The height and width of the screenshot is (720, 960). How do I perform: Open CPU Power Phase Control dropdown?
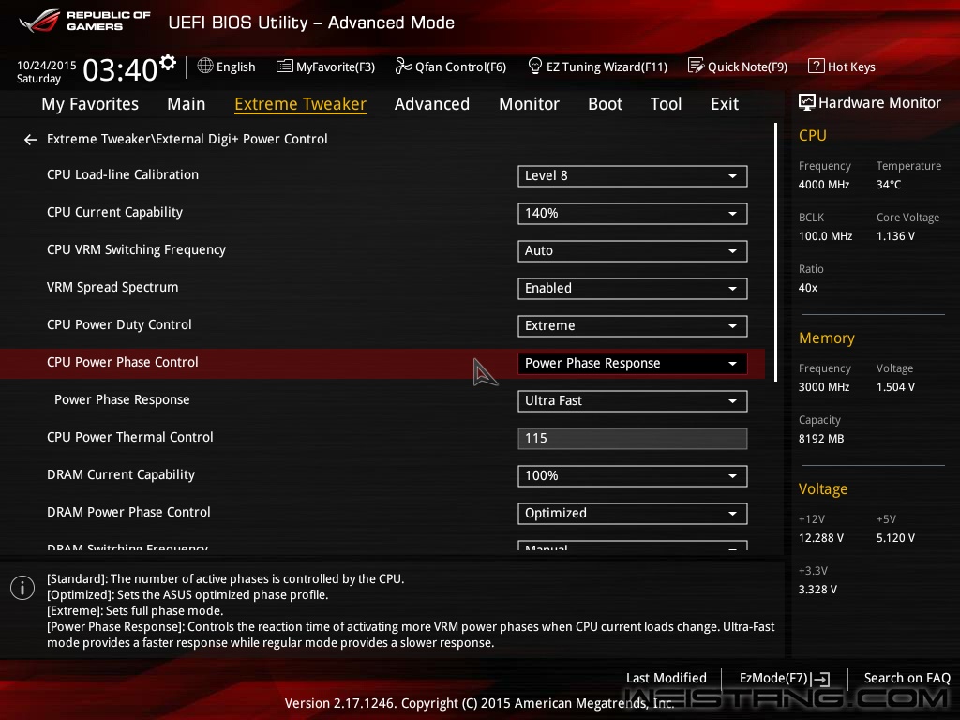tap(633, 364)
